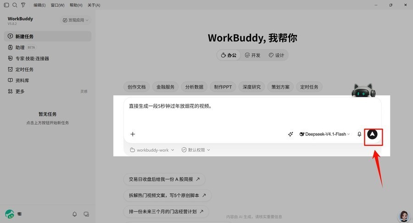
Task: Open search with the magnifier icon
Action: click(x=15, y=5)
